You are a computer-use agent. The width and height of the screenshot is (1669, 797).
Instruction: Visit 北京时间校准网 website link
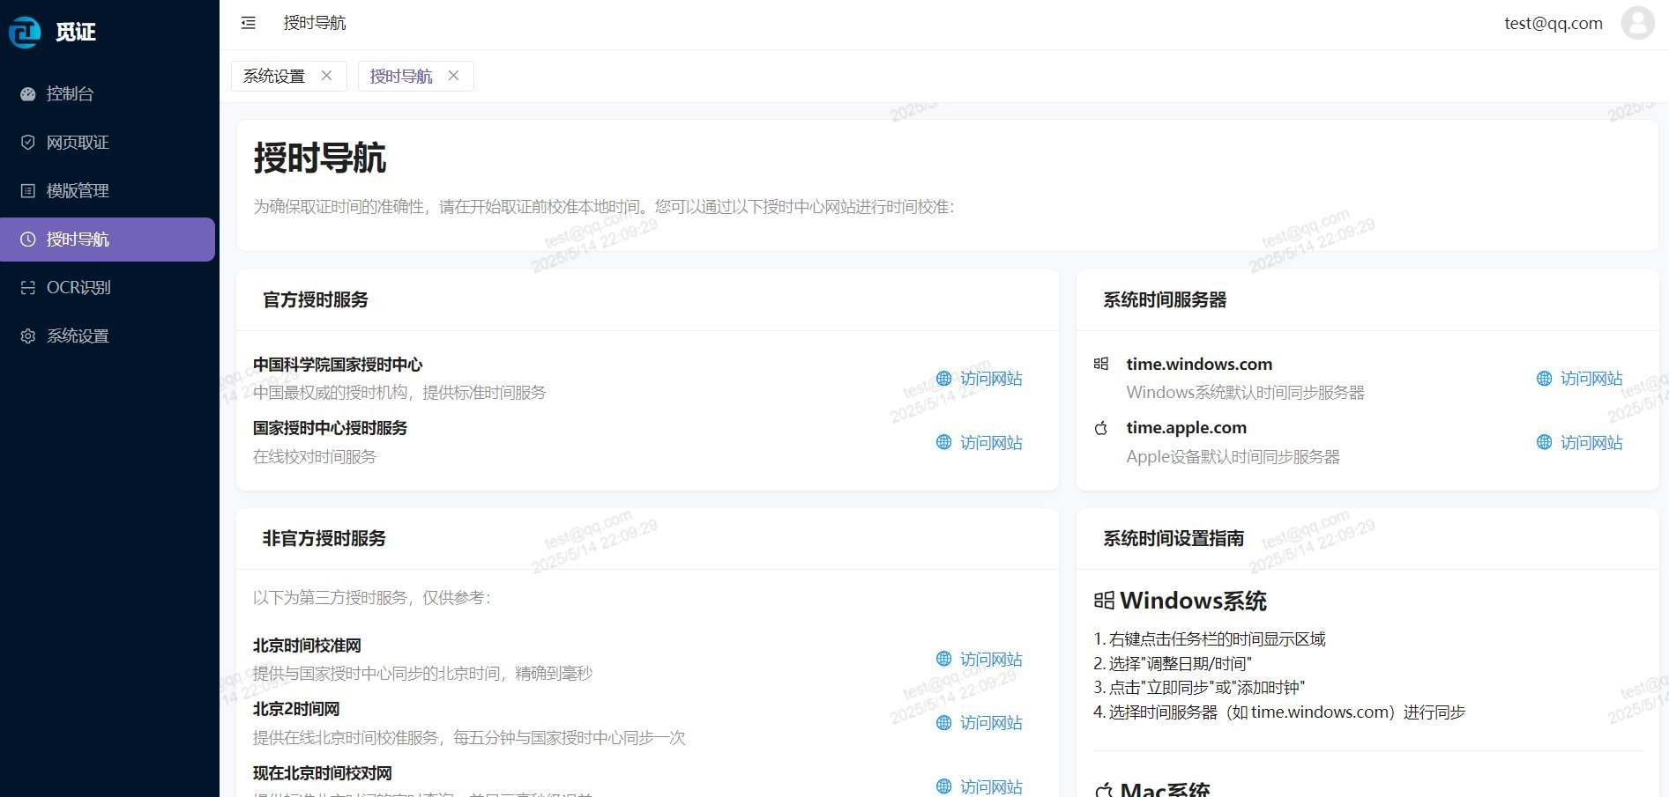tap(980, 659)
